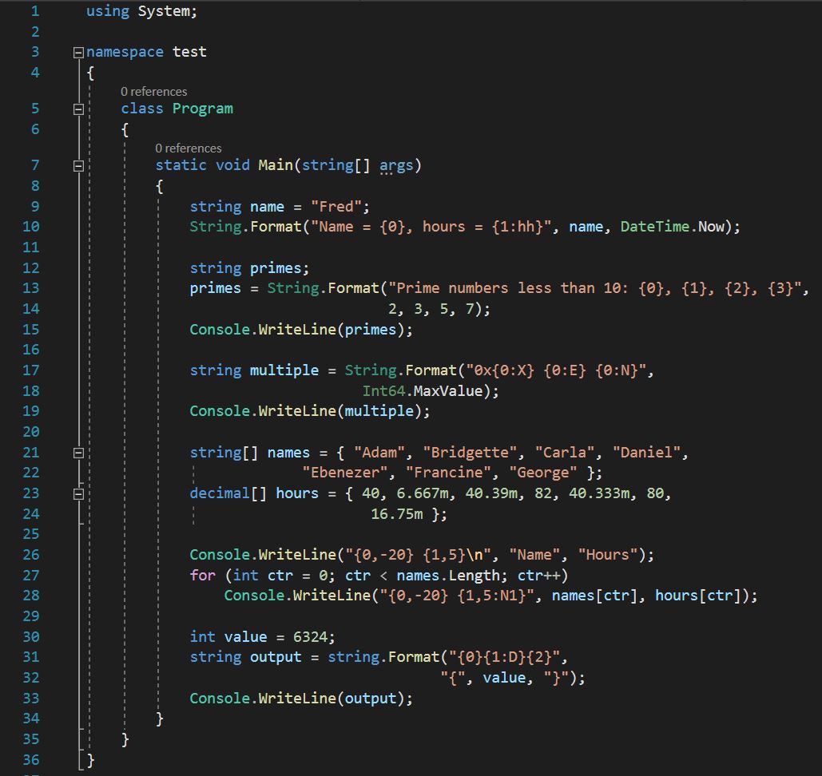Fold the hours decimal array declaration
This screenshot has width=822, height=776.
pyautogui.click(x=78, y=494)
